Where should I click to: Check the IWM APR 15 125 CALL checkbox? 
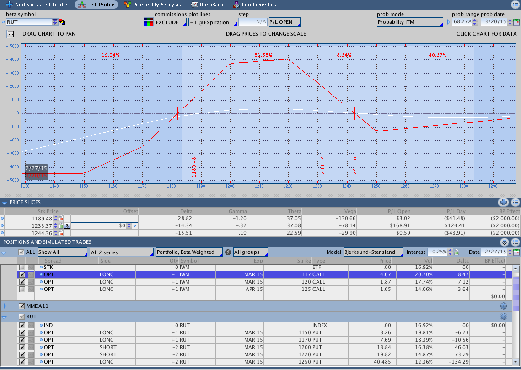(22, 290)
